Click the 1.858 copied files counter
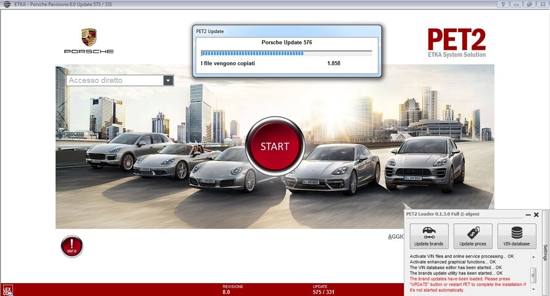This screenshot has height=296, width=550. click(333, 64)
